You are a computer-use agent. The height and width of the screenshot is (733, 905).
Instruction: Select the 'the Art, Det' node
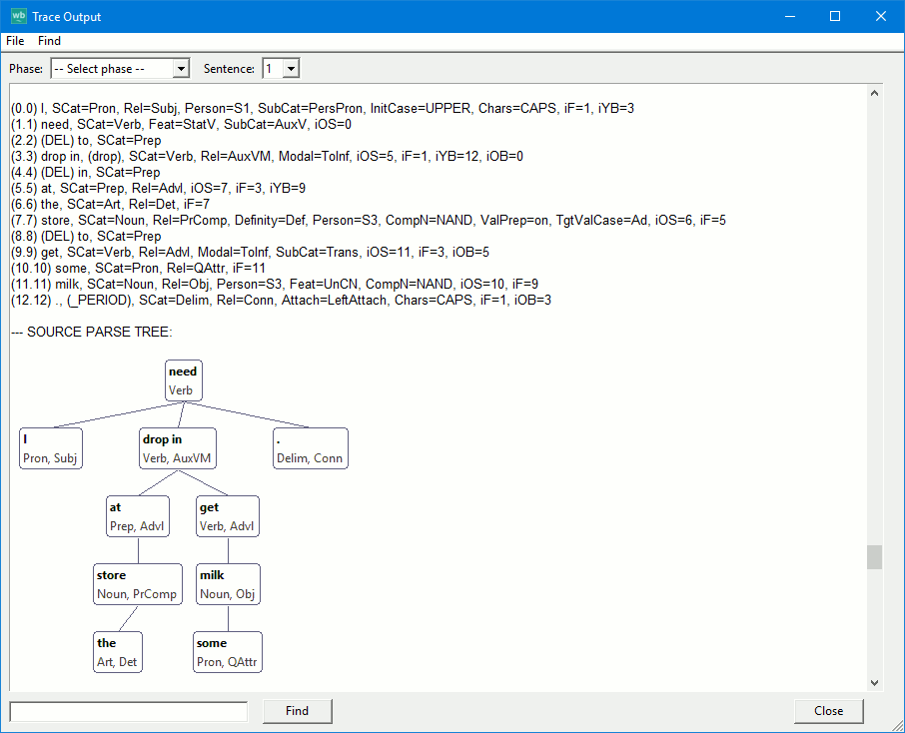(x=118, y=652)
